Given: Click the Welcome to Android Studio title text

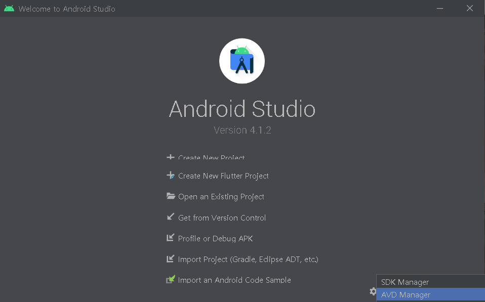Looking at the screenshot, I should click(x=67, y=9).
